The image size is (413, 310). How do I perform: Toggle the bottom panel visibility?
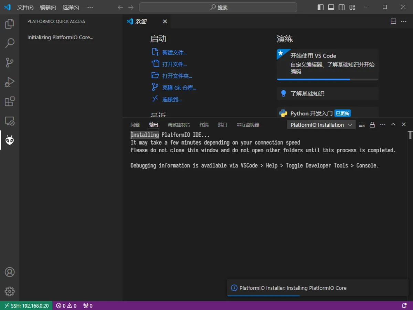click(331, 7)
